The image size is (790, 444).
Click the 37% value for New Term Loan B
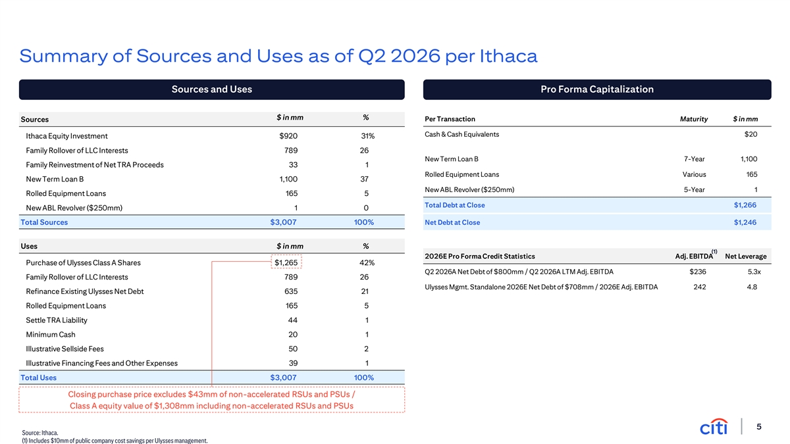point(365,179)
